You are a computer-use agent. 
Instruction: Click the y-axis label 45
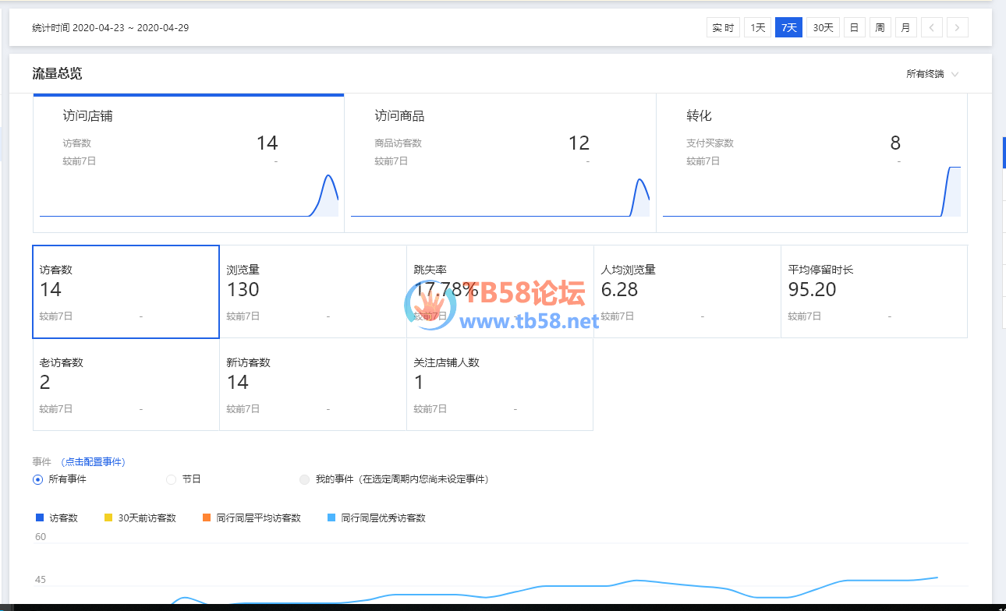tap(41, 580)
